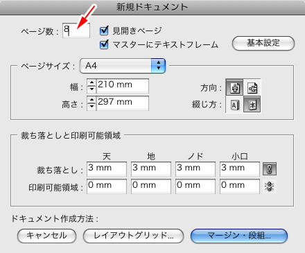Click the ページ数 input field
Screen dimensions: 305x253
tap(76, 30)
